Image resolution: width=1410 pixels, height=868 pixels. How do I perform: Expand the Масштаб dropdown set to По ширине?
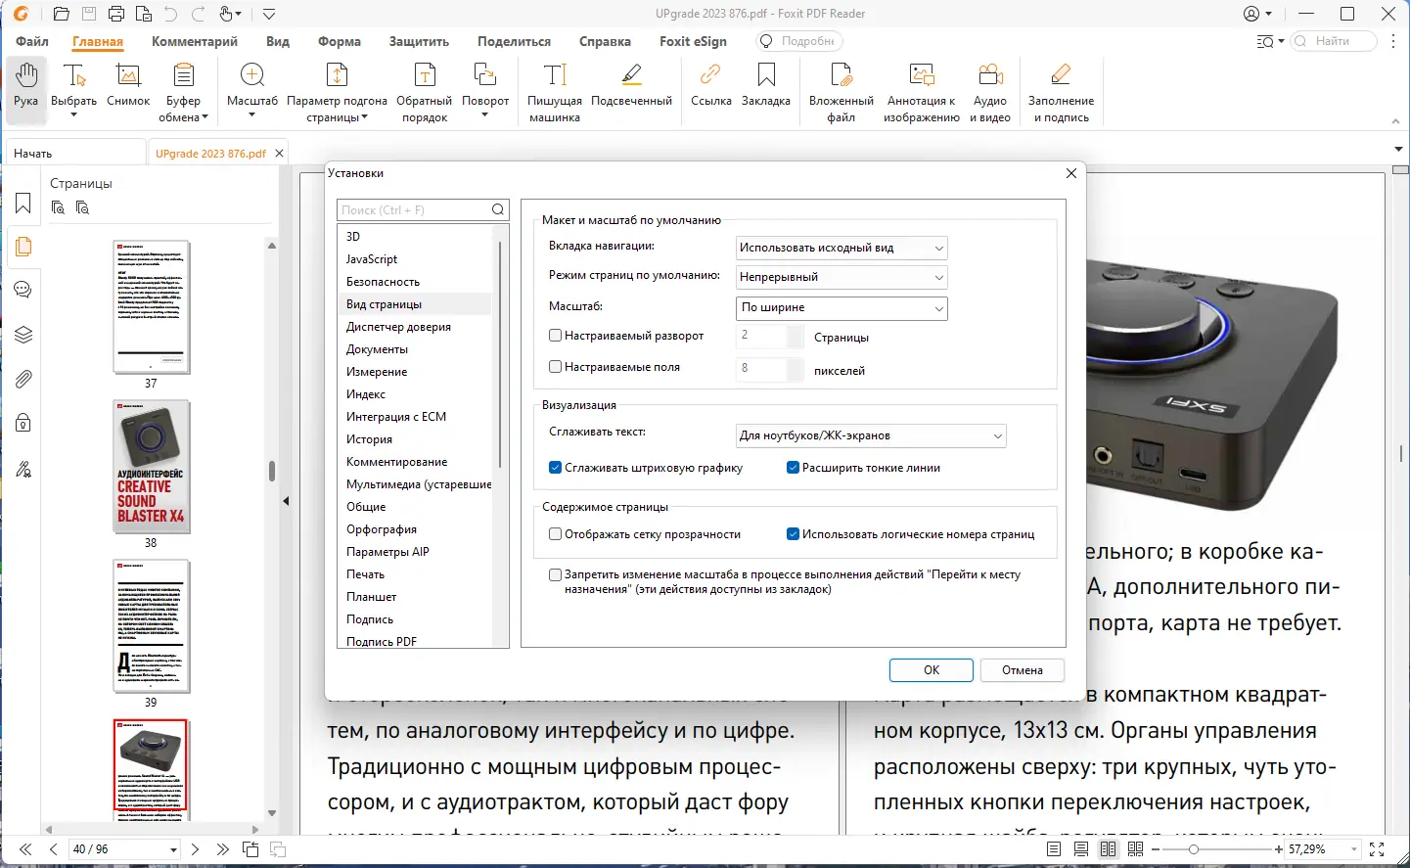click(841, 307)
